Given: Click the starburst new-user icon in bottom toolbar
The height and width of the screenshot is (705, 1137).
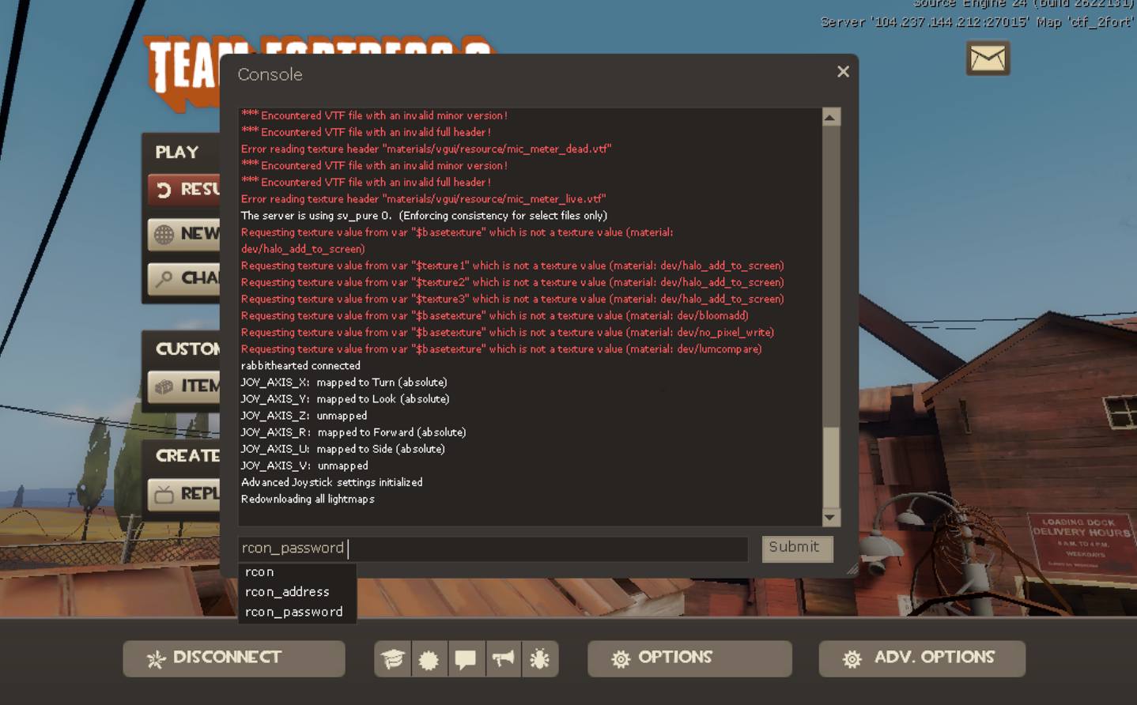Looking at the screenshot, I should (429, 658).
